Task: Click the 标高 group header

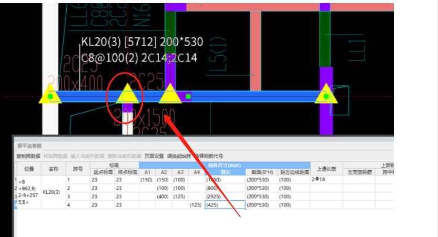Action: pos(115,165)
